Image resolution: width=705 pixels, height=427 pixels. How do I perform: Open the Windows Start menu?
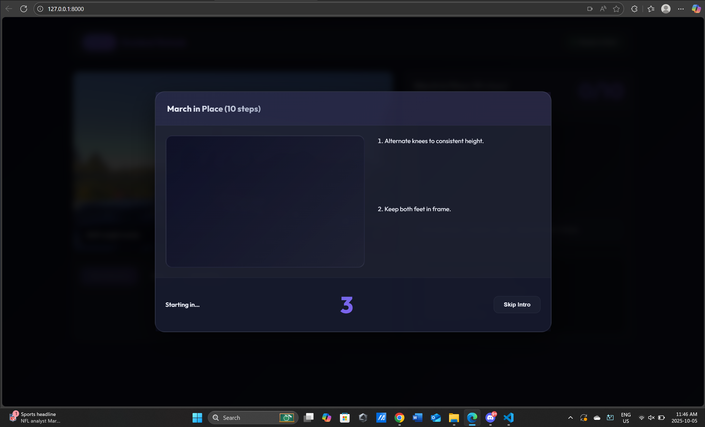(197, 418)
